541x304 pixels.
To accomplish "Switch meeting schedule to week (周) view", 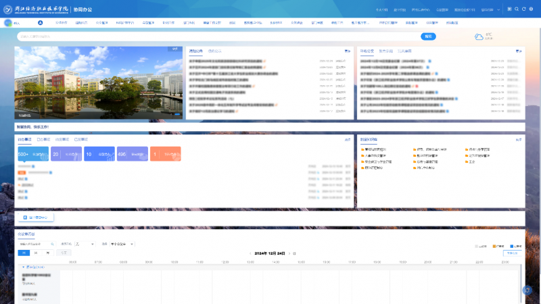I will point(36,252).
